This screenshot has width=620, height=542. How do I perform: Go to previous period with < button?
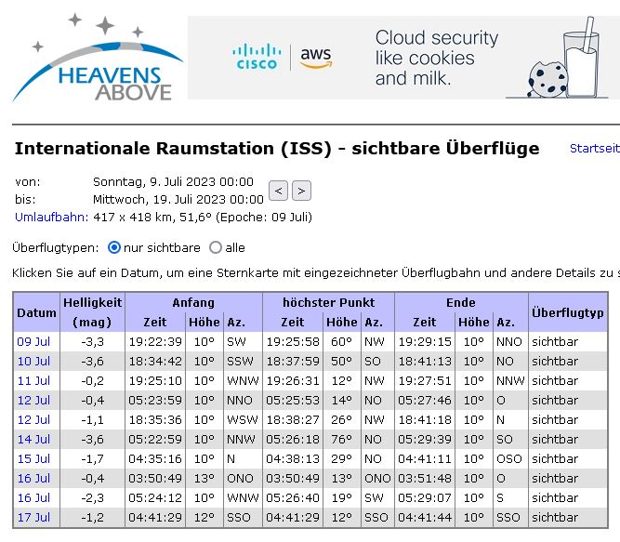pos(278,191)
